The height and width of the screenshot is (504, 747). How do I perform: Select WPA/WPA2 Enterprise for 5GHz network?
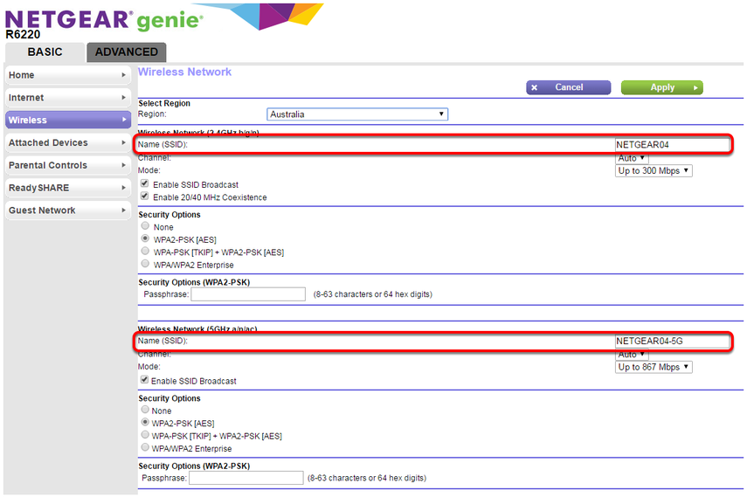(x=145, y=447)
